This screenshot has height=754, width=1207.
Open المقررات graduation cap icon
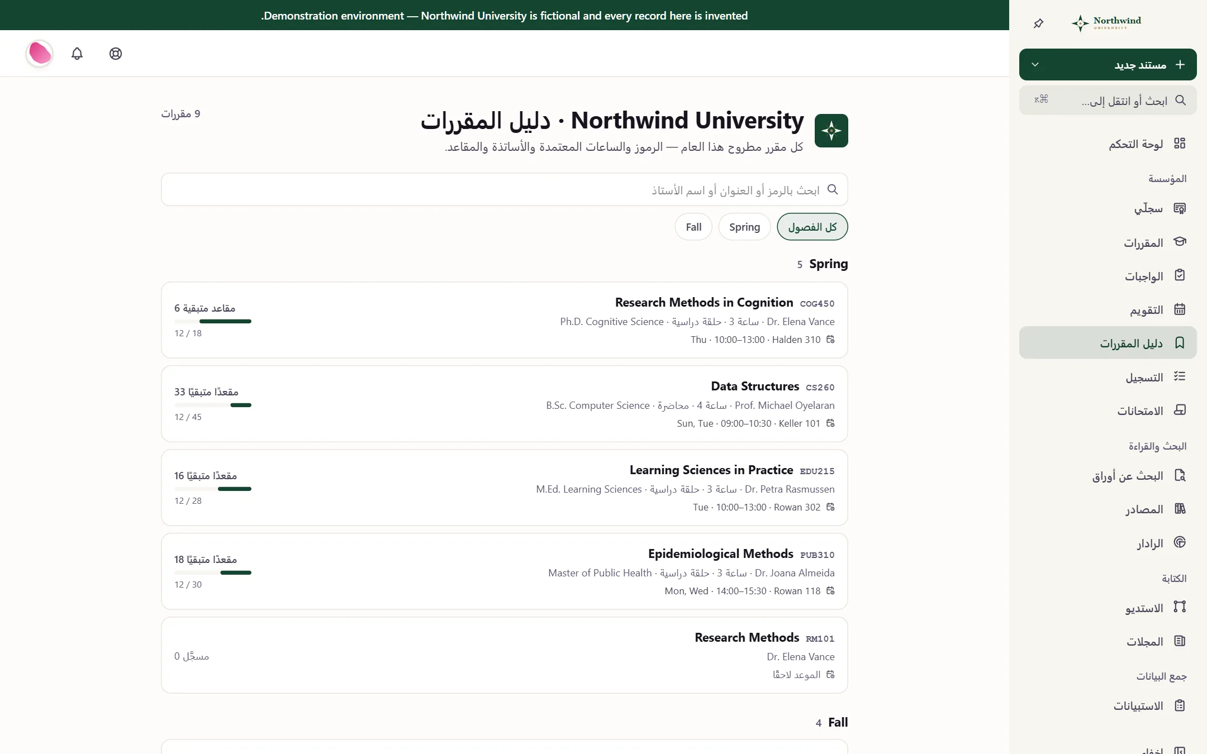pos(1180,242)
